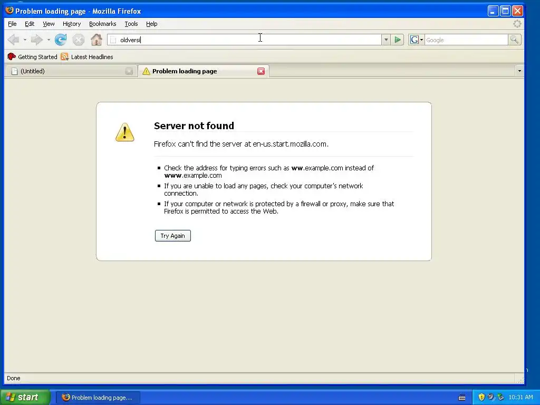Close the (Untitled) tab
540x405 pixels.
pyautogui.click(x=129, y=71)
